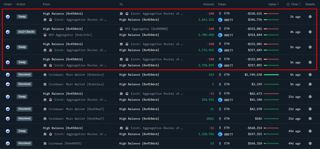Click the $102 value cell
This screenshot has width=320, height=149.
tap(258, 119)
